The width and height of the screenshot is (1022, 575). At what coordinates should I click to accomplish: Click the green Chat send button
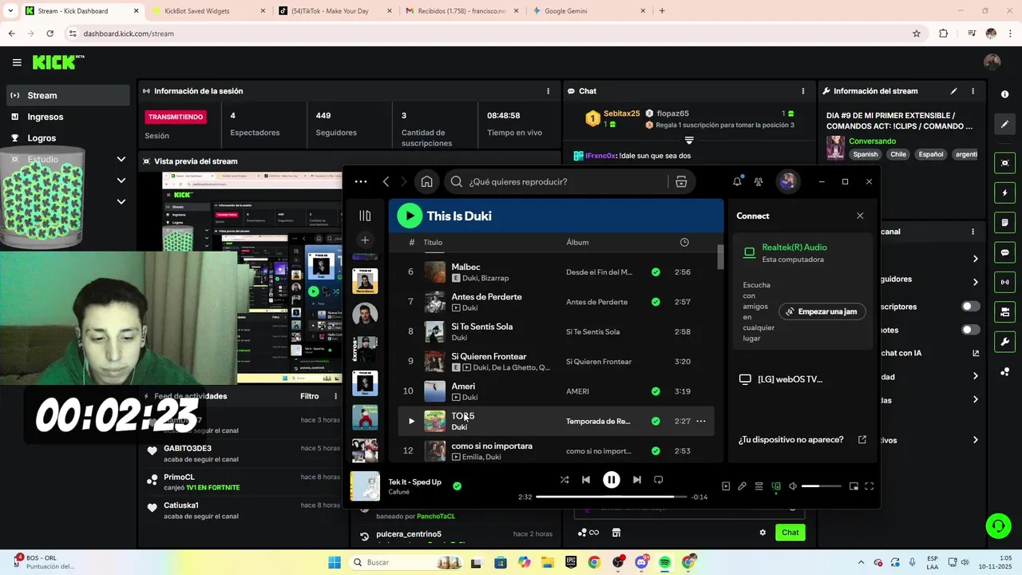[790, 533]
